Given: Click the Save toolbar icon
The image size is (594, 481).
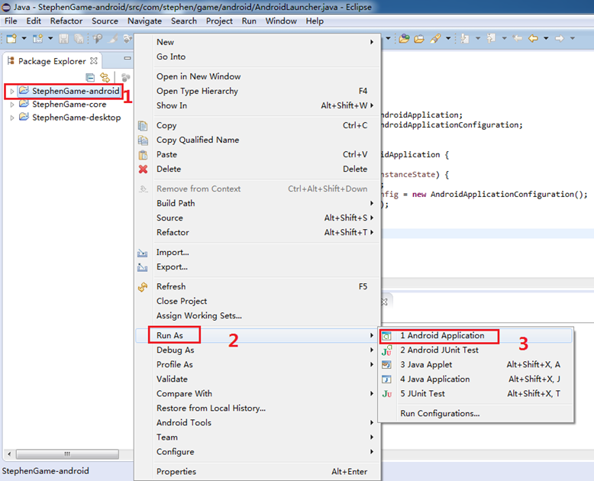Looking at the screenshot, I should pyautogui.click(x=63, y=38).
